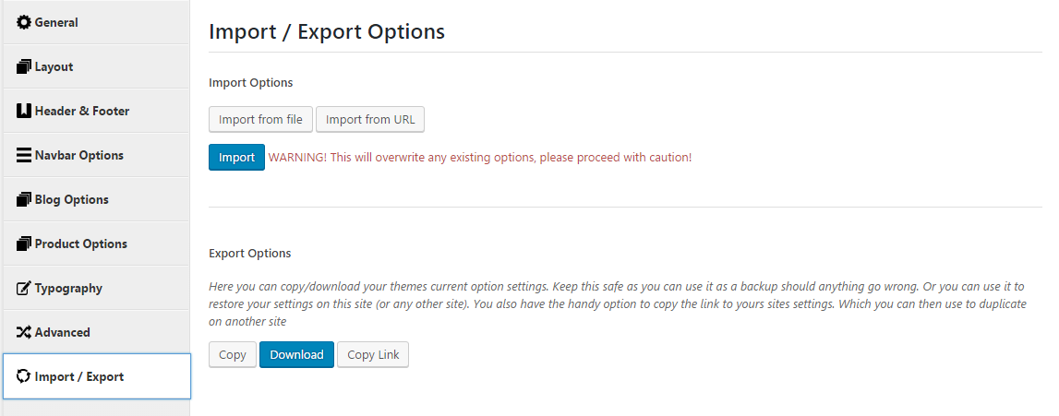The image size is (1059, 416).
Task: Click the pencil edit icon beside Typography
Action: tap(24, 288)
